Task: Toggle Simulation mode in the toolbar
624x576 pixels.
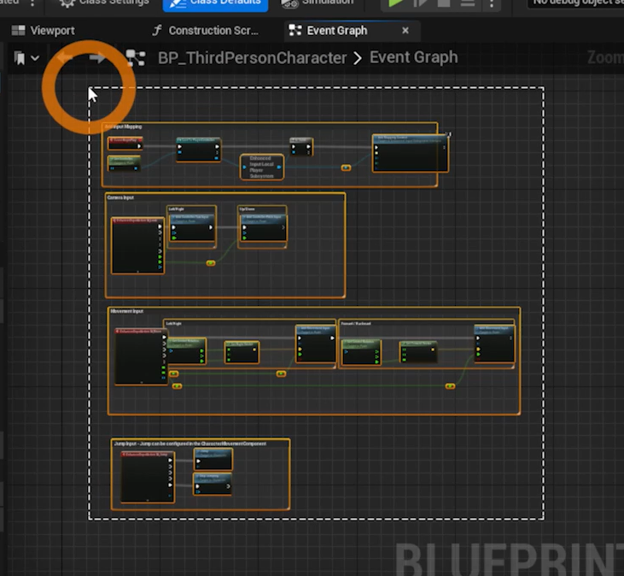Action: click(318, 3)
